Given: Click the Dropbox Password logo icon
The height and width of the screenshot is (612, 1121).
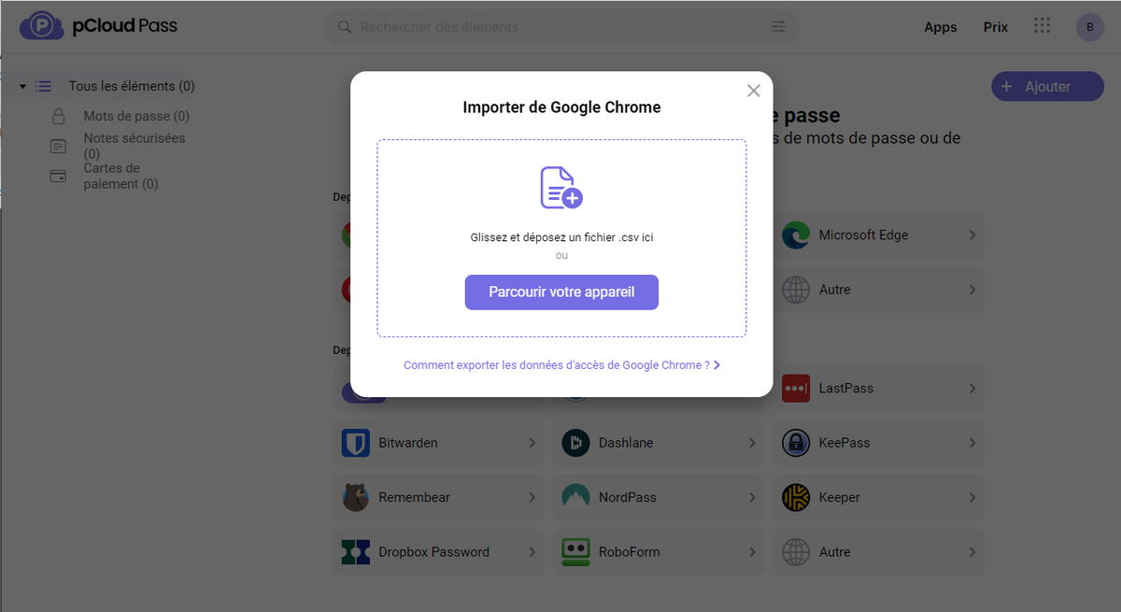Looking at the screenshot, I should coord(355,552).
